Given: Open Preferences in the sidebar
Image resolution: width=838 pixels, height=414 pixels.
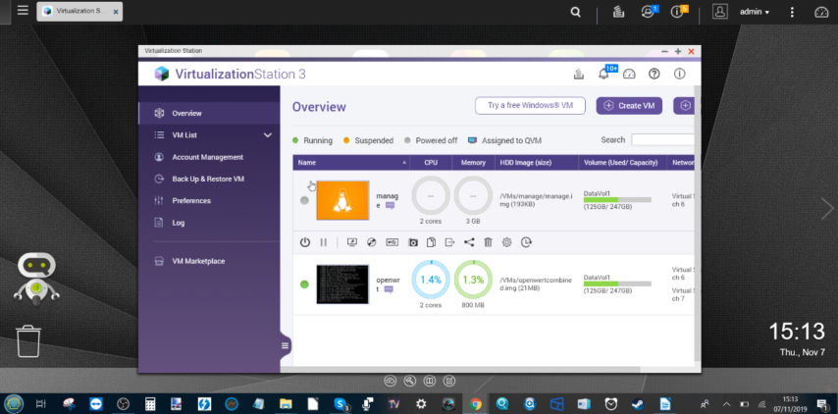Looking at the screenshot, I should tap(209, 201).
